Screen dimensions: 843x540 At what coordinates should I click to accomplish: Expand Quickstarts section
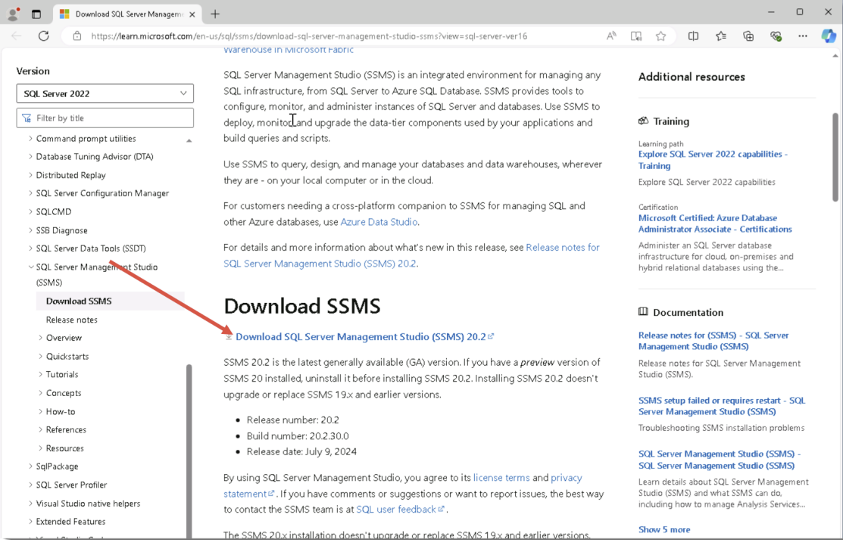click(40, 356)
